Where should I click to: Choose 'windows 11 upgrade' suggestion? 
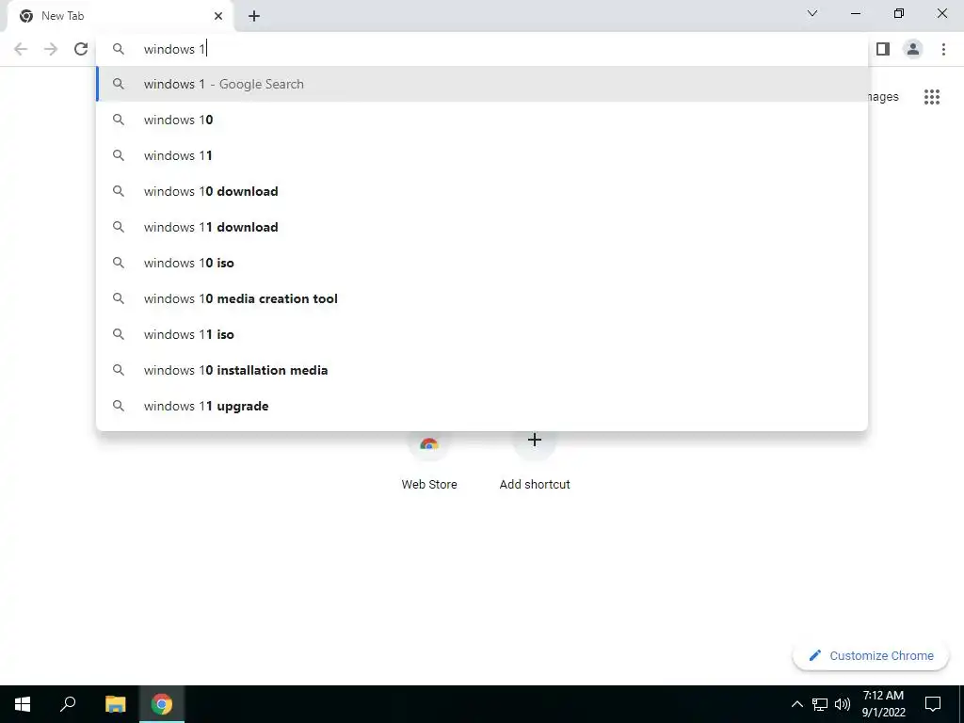pos(482,406)
